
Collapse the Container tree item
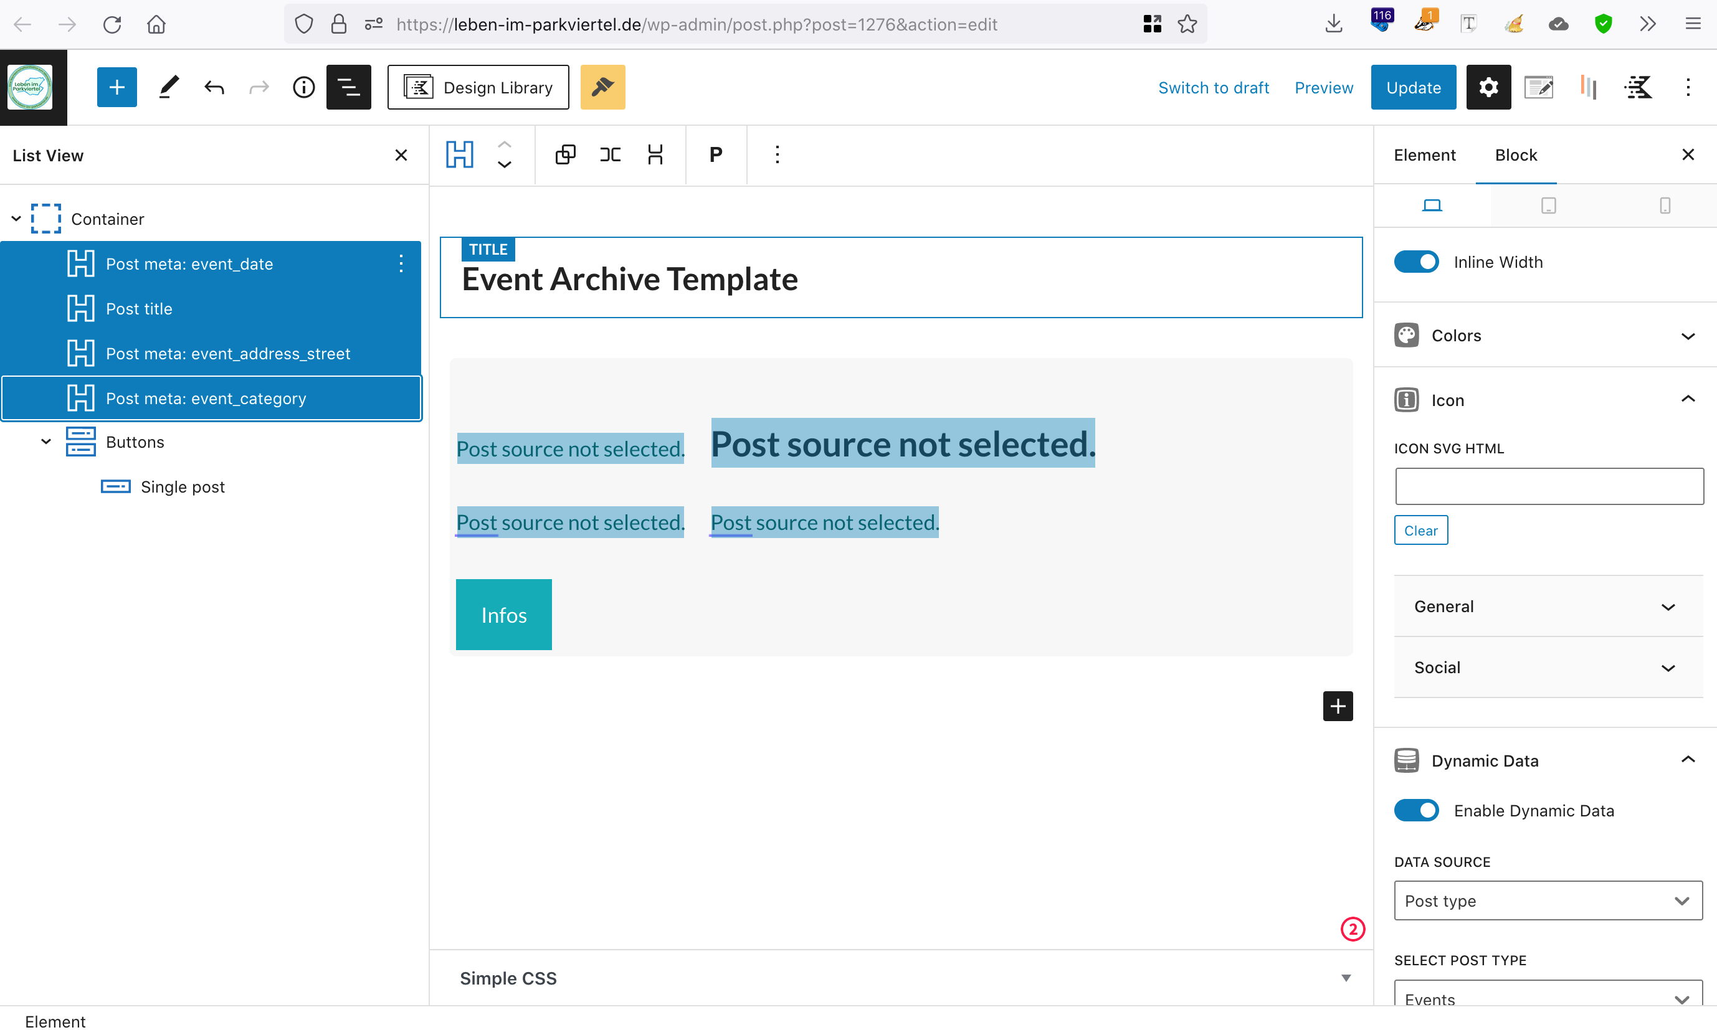tap(16, 219)
